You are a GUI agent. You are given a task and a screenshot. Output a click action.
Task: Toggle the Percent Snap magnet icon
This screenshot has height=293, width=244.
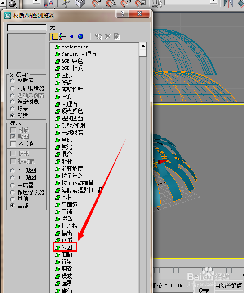click(125, 4)
